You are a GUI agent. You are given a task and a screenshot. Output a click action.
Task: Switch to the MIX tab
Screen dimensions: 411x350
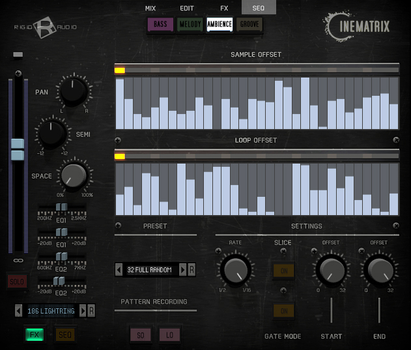(x=150, y=8)
